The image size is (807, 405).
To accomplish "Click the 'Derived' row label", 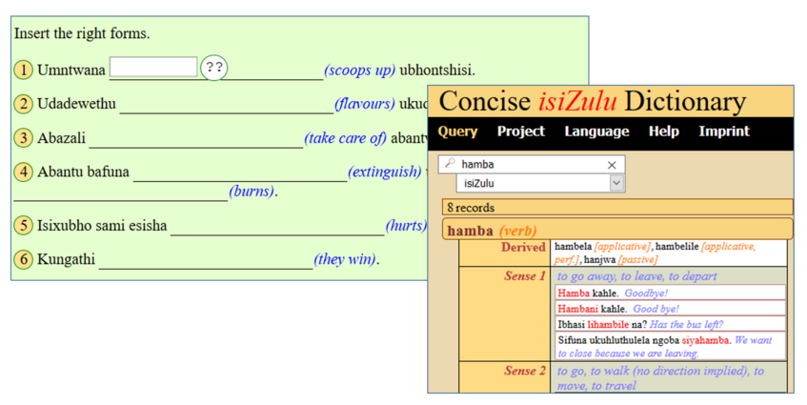I will (x=523, y=247).
